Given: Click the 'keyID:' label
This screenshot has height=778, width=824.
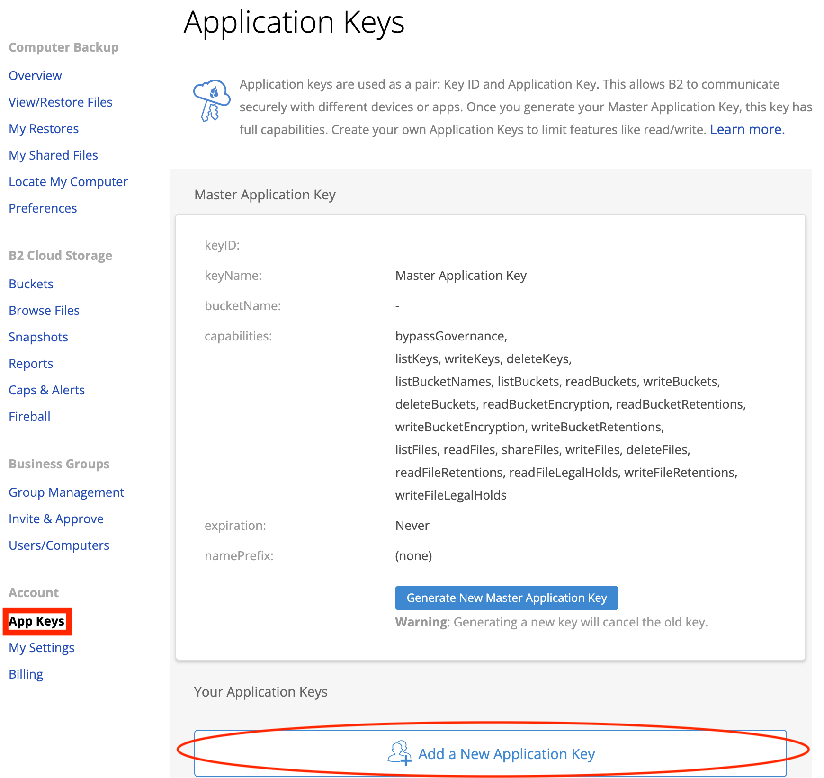Looking at the screenshot, I should (x=222, y=245).
